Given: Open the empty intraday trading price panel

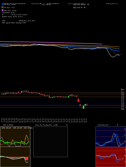Looking at the screenshot, I should [50, 142].
